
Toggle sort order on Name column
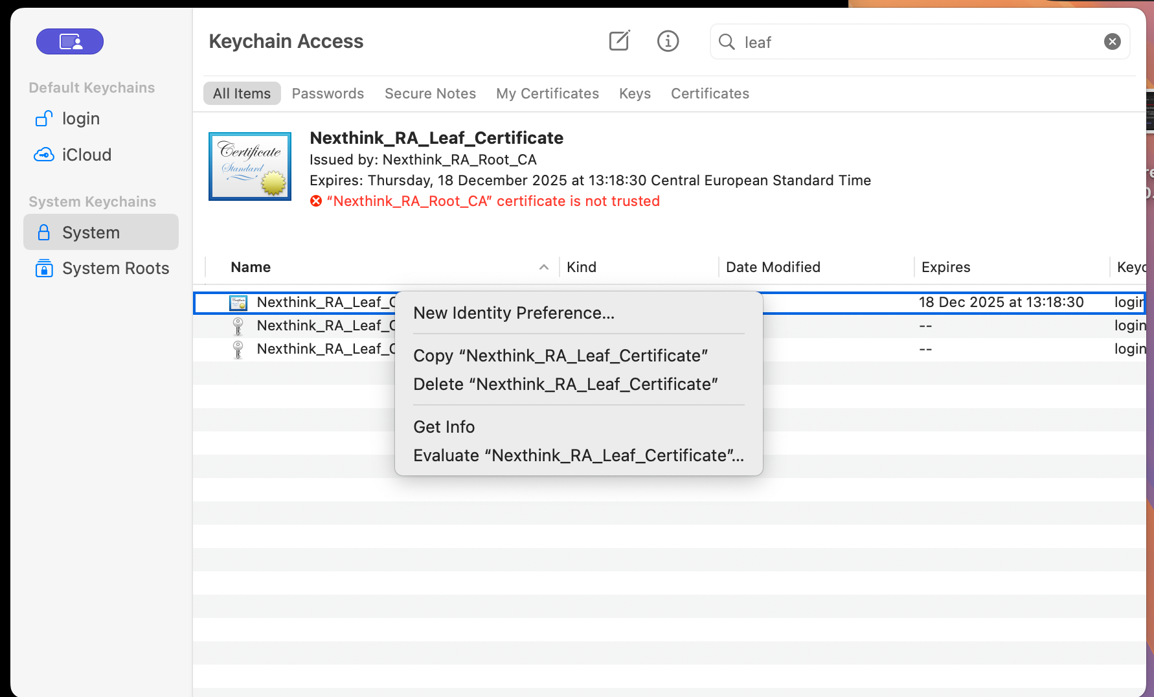click(x=382, y=267)
